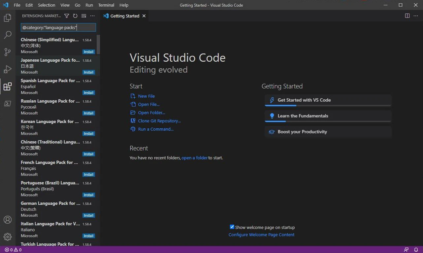This screenshot has width=423, height=253.
Task: Clear the extensions search results
Action: coord(84,16)
